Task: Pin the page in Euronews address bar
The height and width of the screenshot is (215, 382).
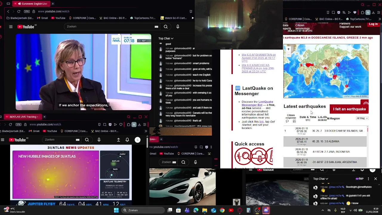Action: point(191,11)
